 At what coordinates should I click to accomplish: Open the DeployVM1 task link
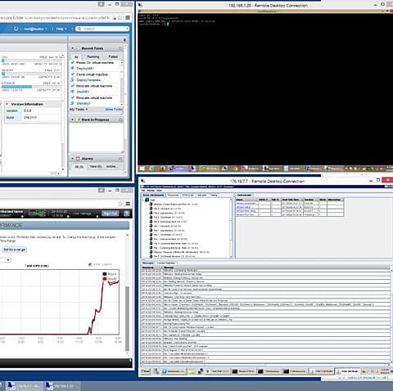(85, 69)
